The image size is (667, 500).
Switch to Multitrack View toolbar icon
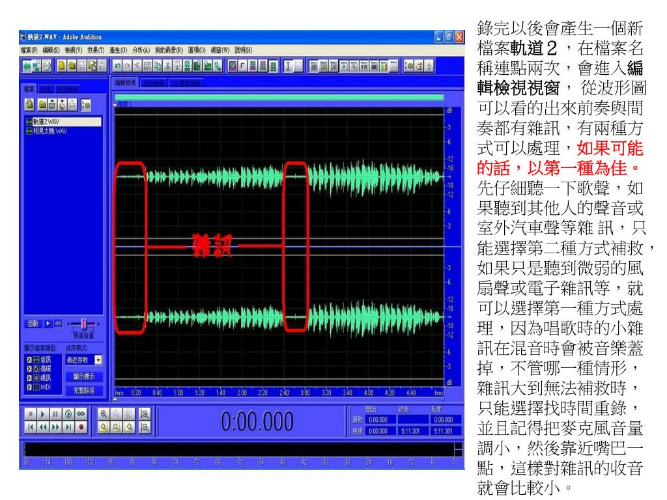(x=37, y=66)
